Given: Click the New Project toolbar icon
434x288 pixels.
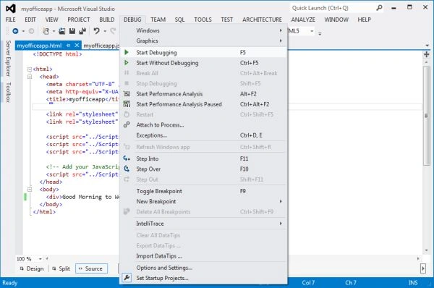Looking at the screenshot, I should [x=46, y=31].
